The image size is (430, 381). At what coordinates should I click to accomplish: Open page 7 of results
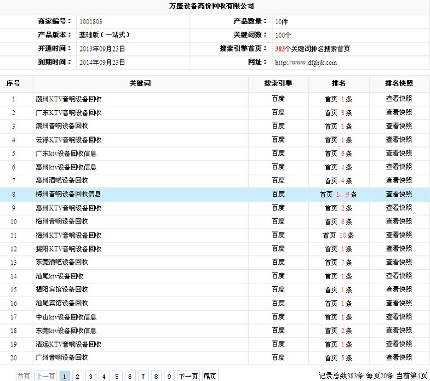point(143,376)
